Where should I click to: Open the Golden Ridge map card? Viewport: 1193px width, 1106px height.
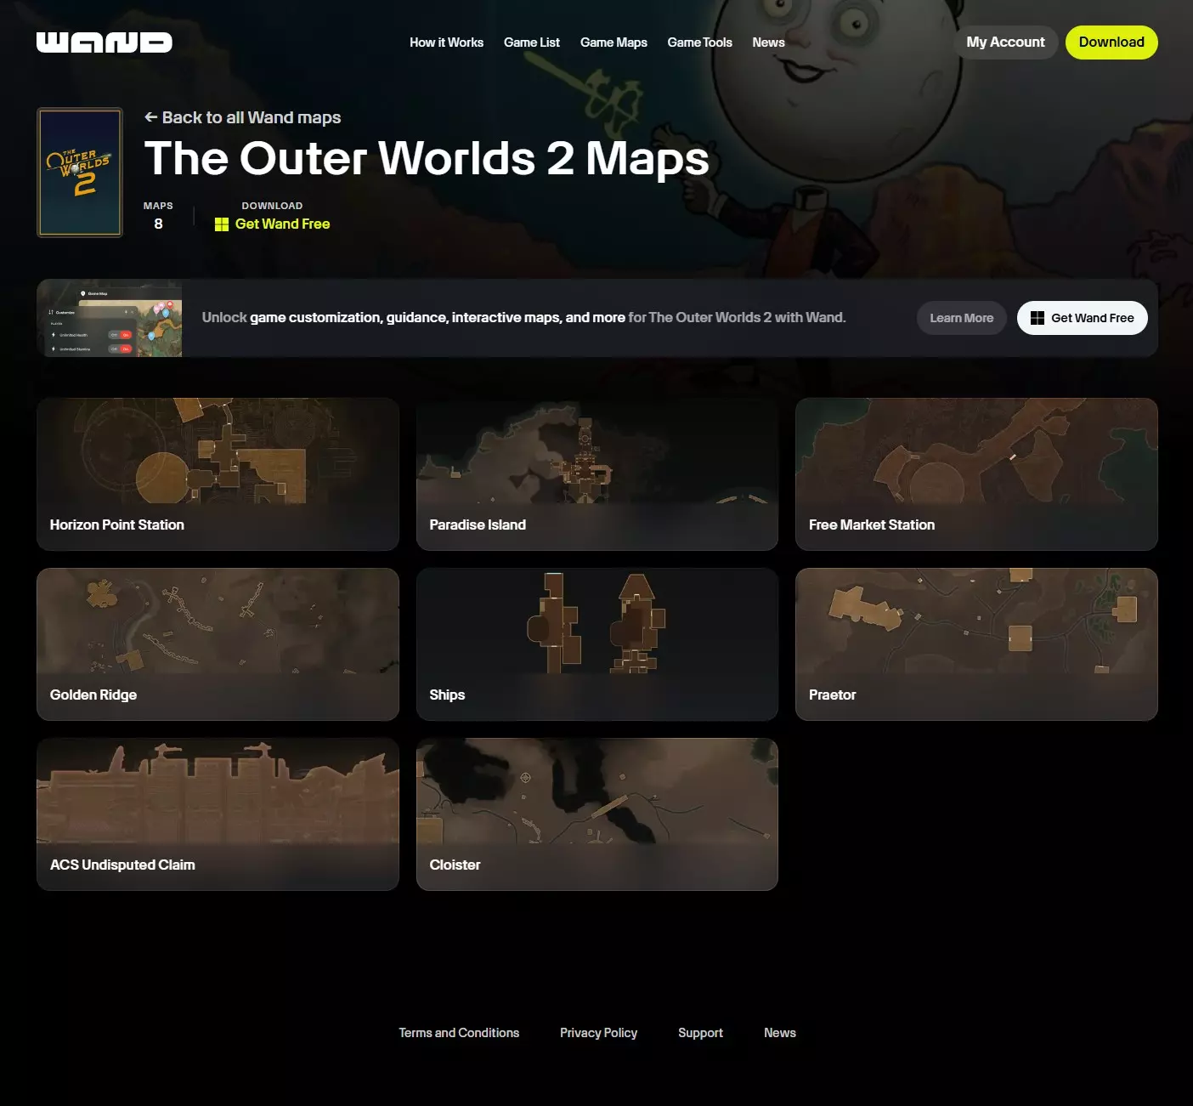coord(218,644)
